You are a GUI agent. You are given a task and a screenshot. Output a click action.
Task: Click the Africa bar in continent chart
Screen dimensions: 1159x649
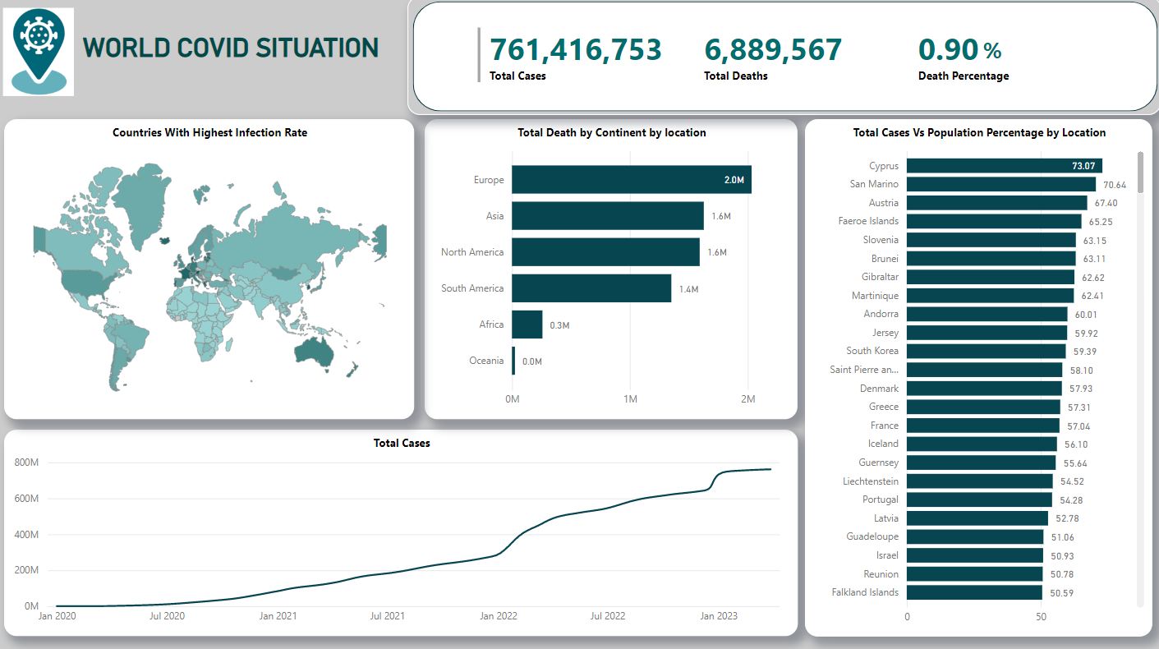[x=527, y=324]
